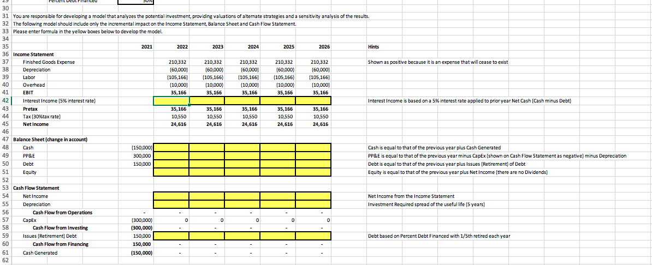652x265 pixels.
Task: Select the Interest Income cell for 2026
Action: [x=313, y=100]
